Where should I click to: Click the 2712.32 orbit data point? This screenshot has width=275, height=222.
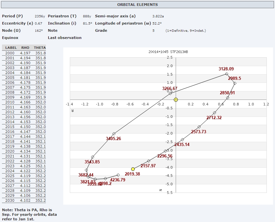pos(214,113)
